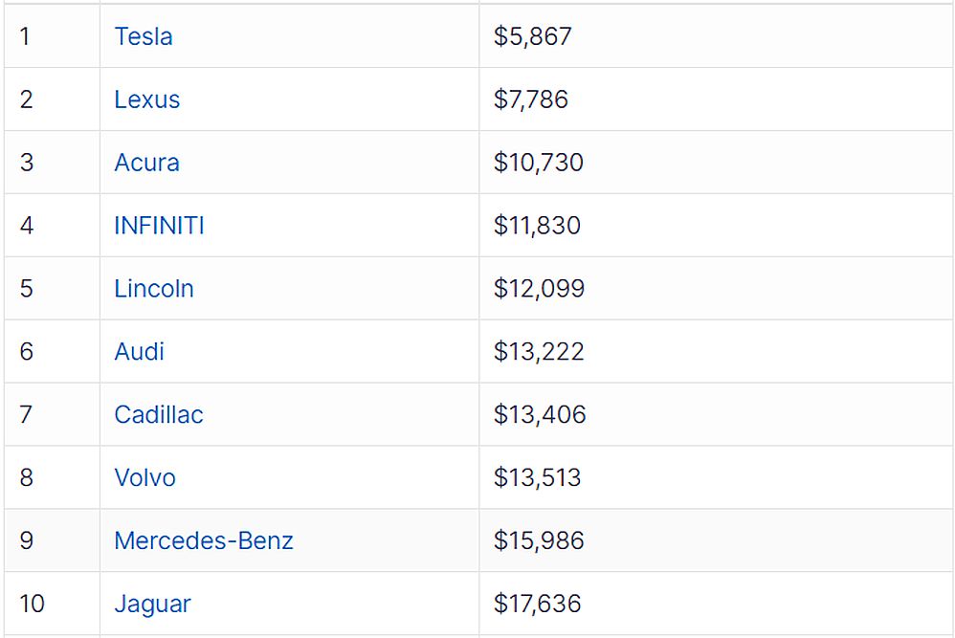Select the $5,867 cost cell
Image resolution: width=955 pixels, height=638 pixels.
tap(716, 36)
